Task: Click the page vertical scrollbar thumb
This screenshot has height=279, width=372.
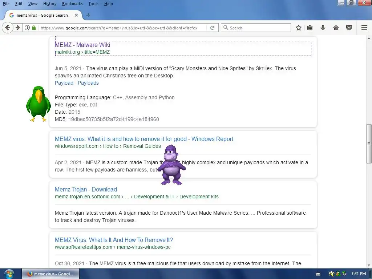Action: (369, 143)
